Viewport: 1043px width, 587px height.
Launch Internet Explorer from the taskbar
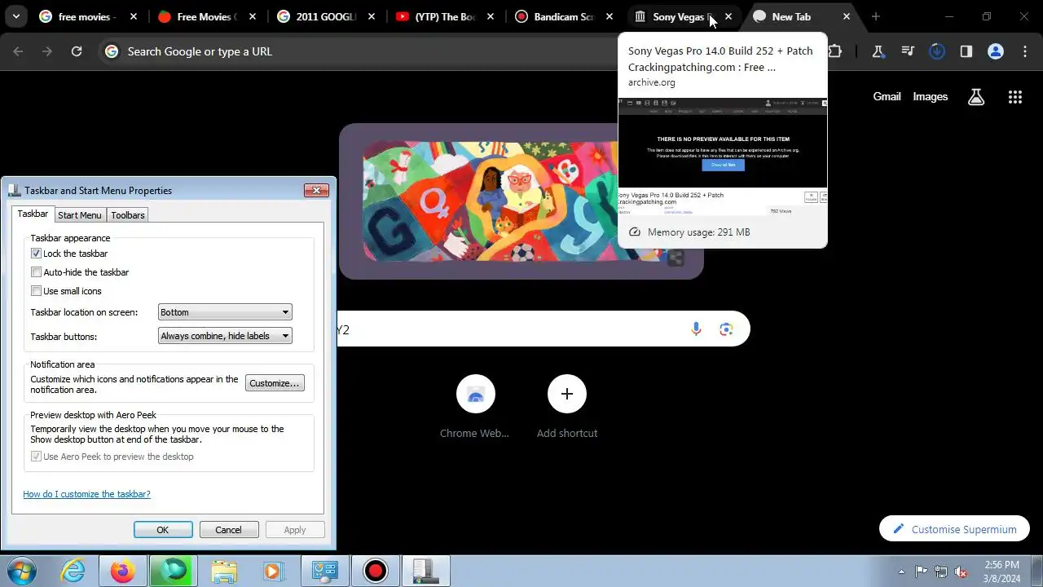(73, 571)
